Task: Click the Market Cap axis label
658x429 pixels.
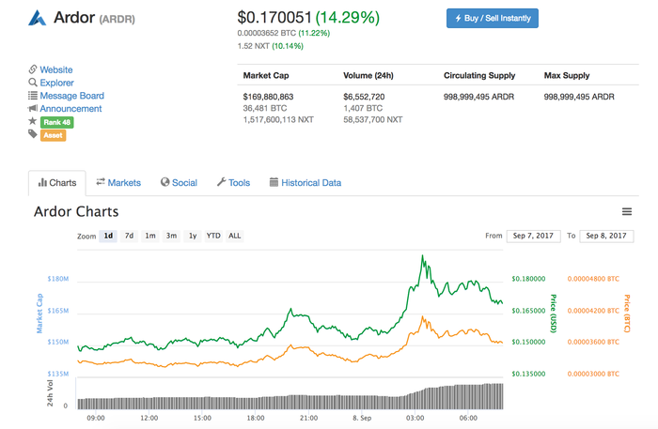Action: (x=39, y=314)
